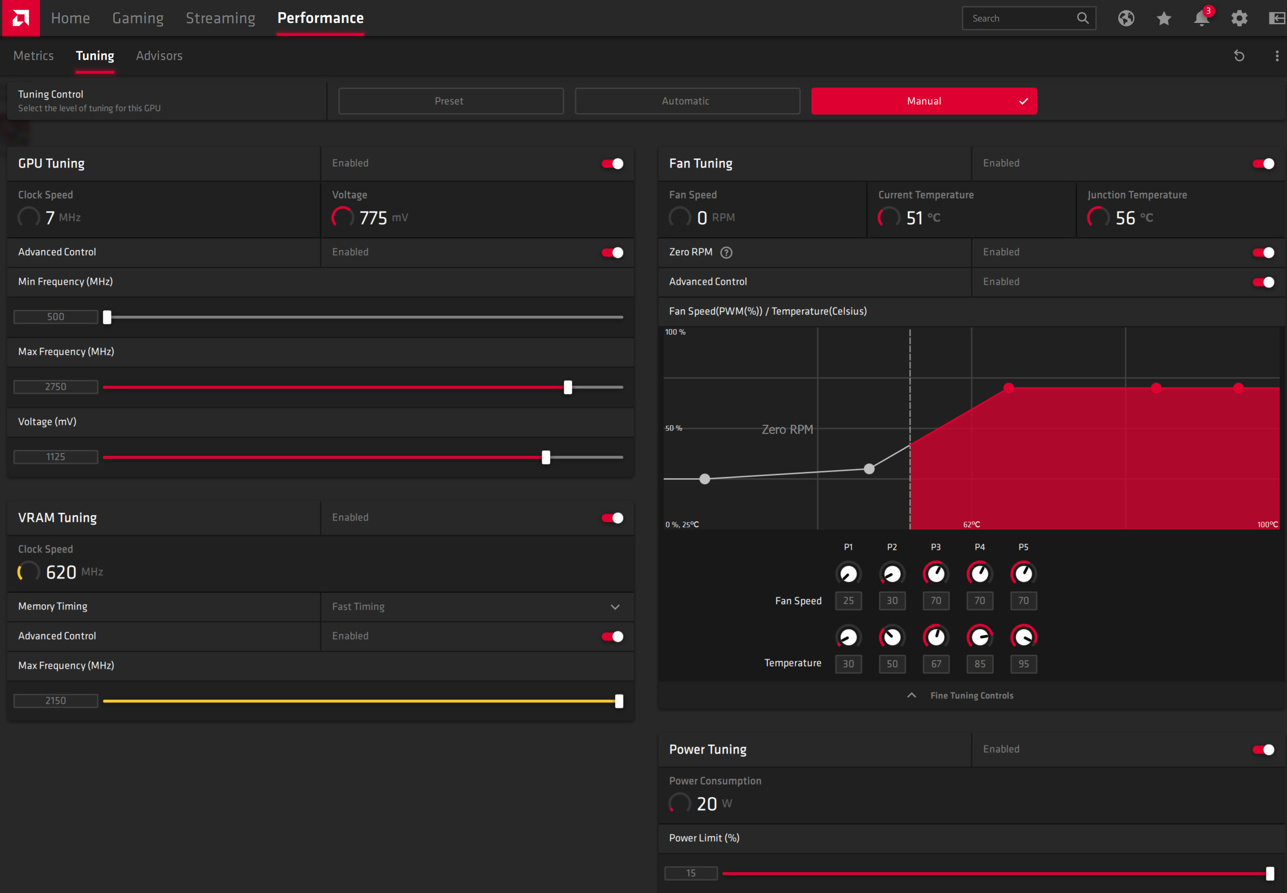
Task: Disable the GPU Tuning toggle
Action: coord(612,163)
